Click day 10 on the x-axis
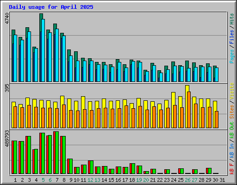Screen dimensions: 237x185 click(x=76, y=180)
